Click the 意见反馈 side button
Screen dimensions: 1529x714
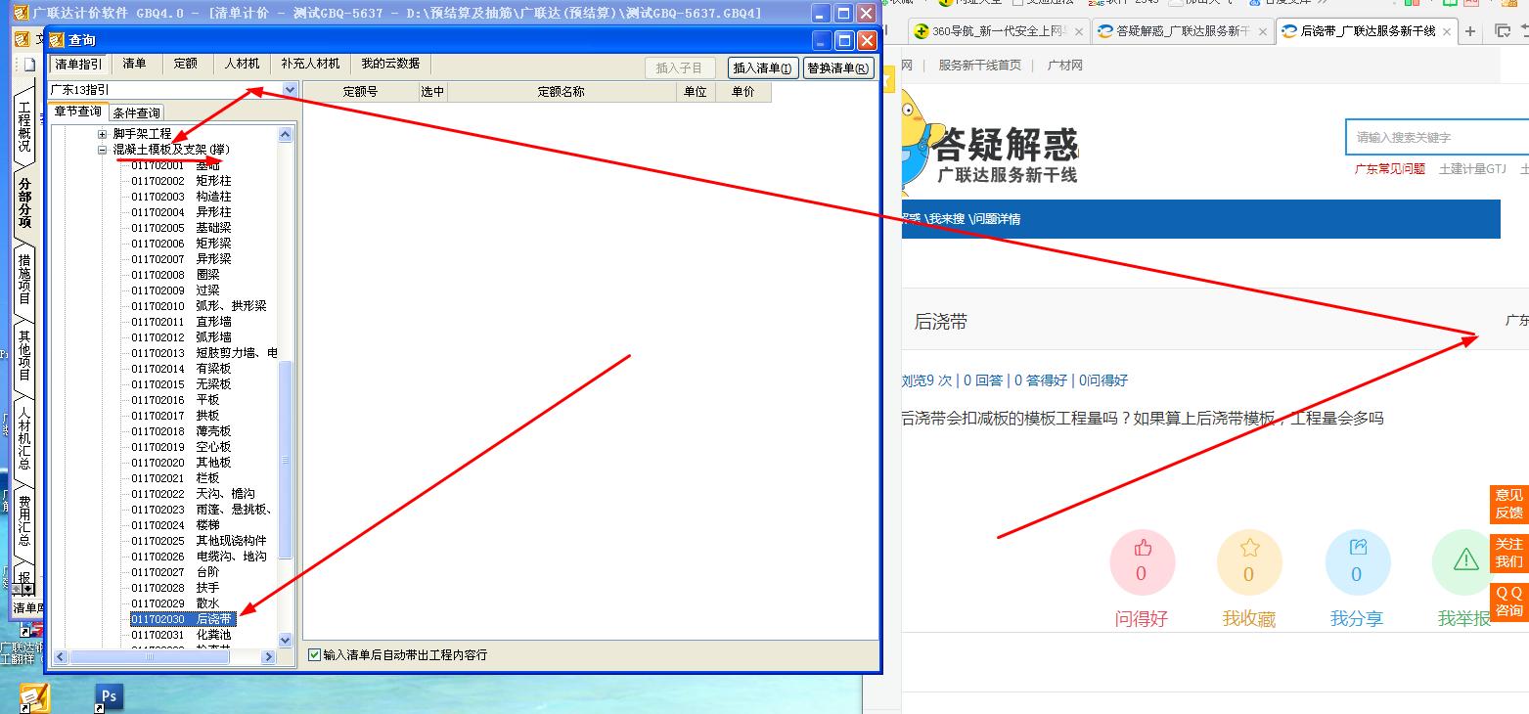coord(1508,504)
